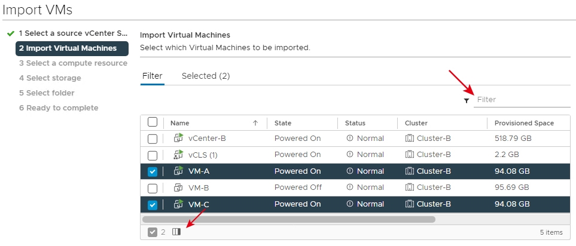The image size is (576, 246).
Task: Click the VM-B powered-off machine icon
Action: 178,187
